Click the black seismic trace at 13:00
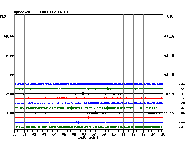 coord(89,113)
